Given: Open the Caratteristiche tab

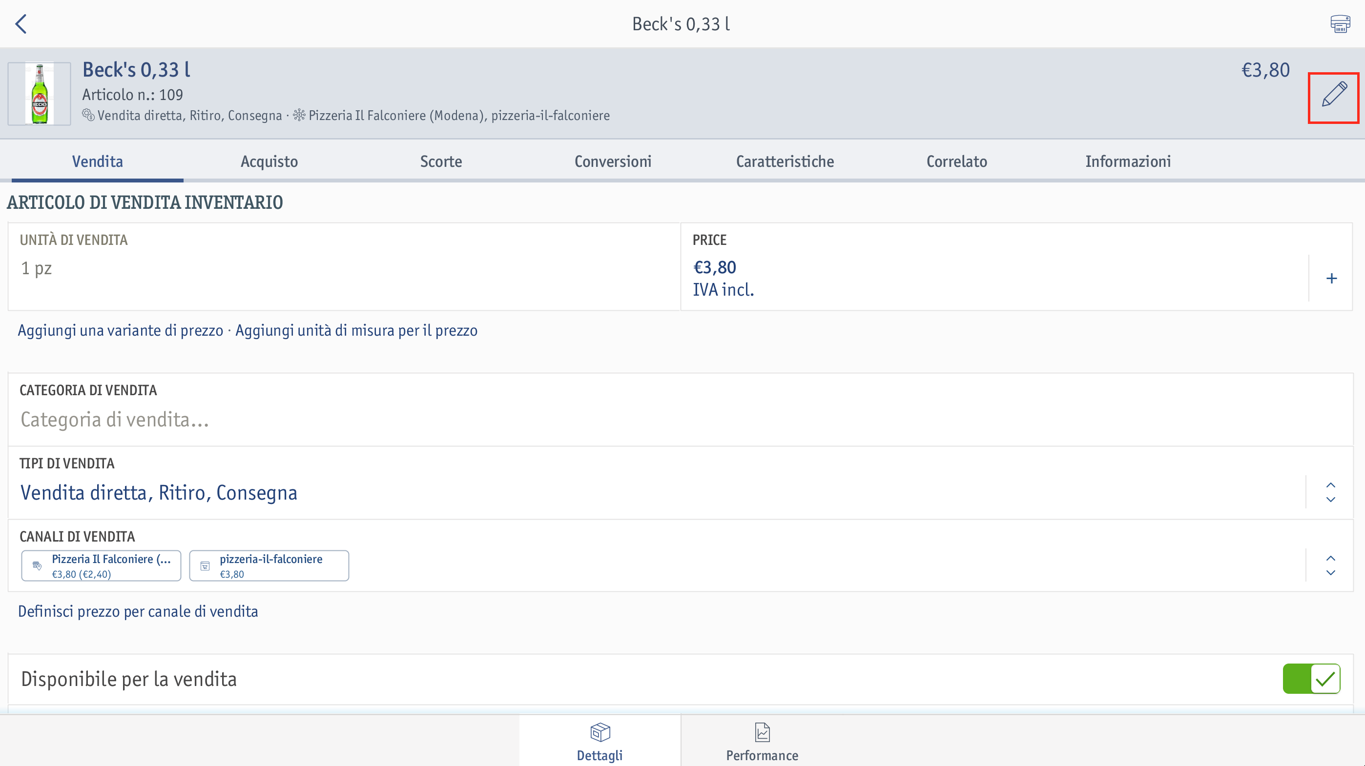Looking at the screenshot, I should (x=785, y=161).
